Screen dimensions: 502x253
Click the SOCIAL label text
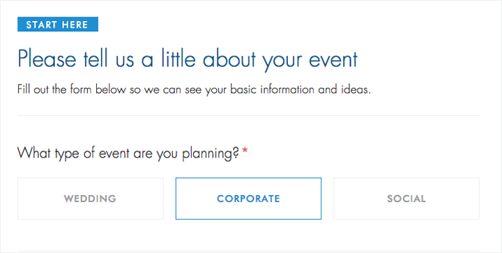click(406, 199)
